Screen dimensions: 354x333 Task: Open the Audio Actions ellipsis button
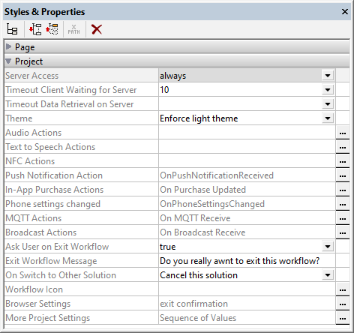click(x=343, y=133)
